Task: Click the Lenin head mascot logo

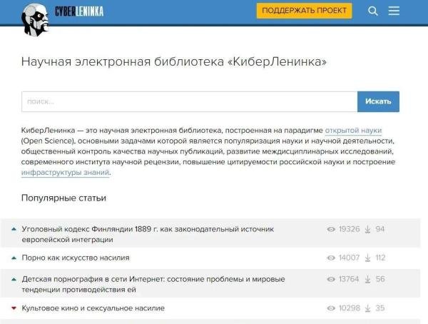Action: pyautogui.click(x=35, y=20)
